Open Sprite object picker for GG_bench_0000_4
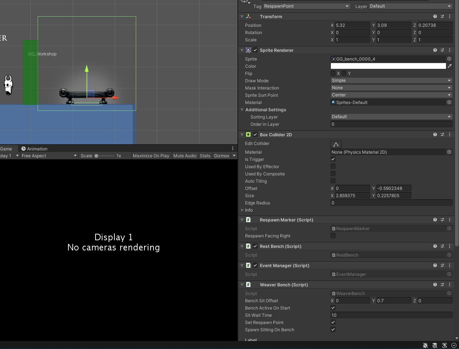The image size is (459, 349). 449,59
